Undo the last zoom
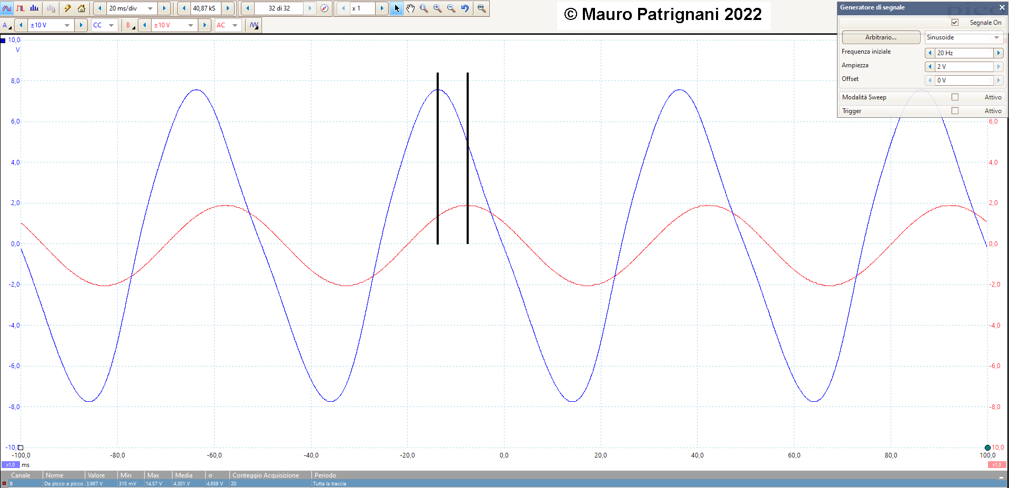This screenshot has height=488, width=1009. (x=465, y=8)
